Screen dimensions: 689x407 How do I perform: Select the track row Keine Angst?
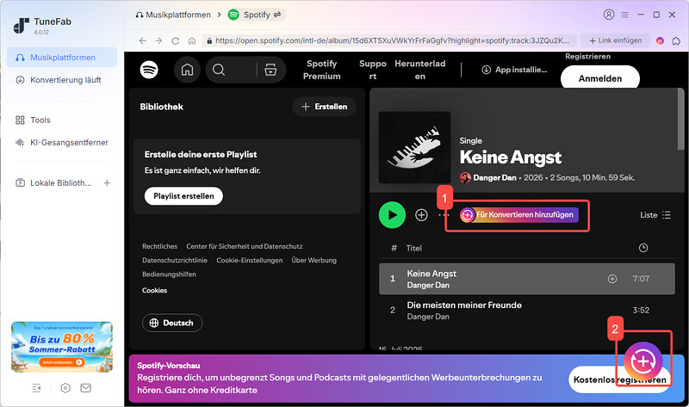tap(526, 279)
